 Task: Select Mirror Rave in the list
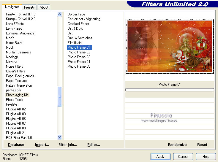click(x=14, y=43)
